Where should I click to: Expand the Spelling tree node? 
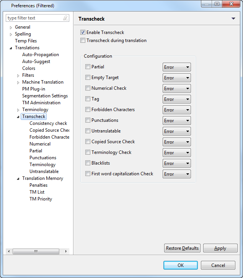tap(11, 34)
